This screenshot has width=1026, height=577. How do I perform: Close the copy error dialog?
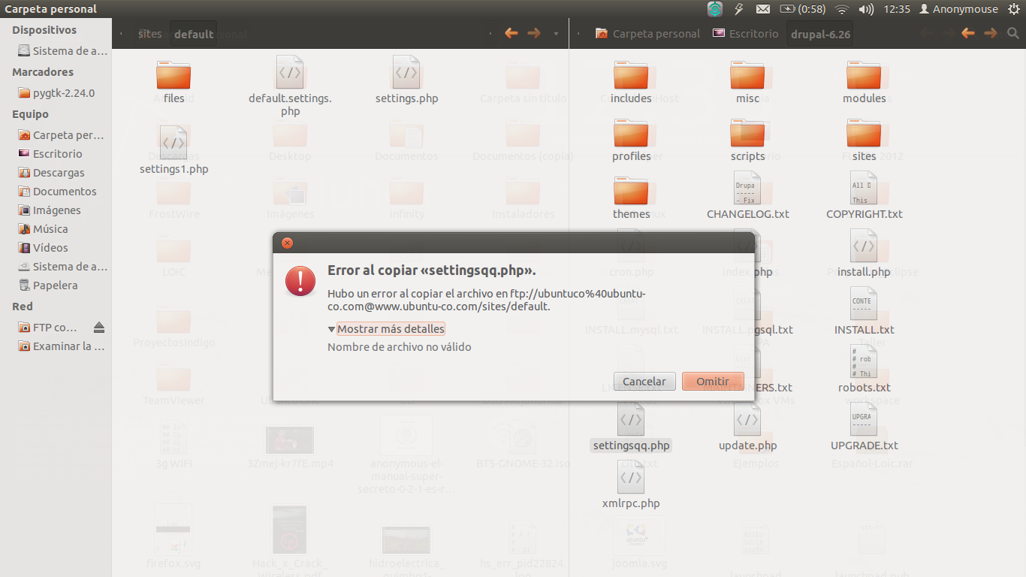tap(287, 243)
